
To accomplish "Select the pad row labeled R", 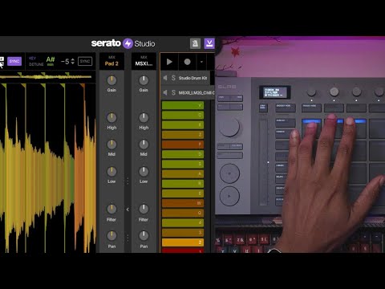I will tap(183, 184).
